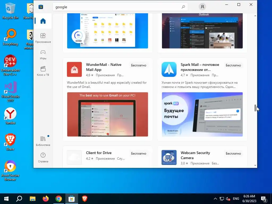Click the WunderMail app icon
This screenshot has height=204, width=272.
(x=74, y=69)
